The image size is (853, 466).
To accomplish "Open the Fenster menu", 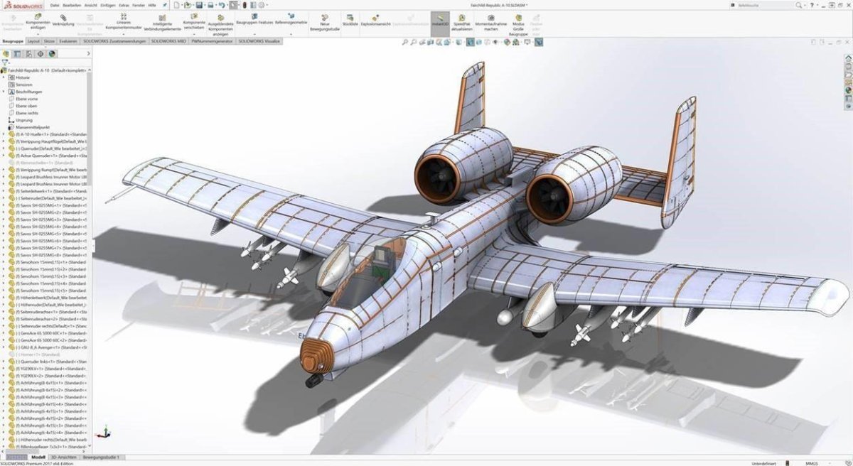I will click(139, 5).
